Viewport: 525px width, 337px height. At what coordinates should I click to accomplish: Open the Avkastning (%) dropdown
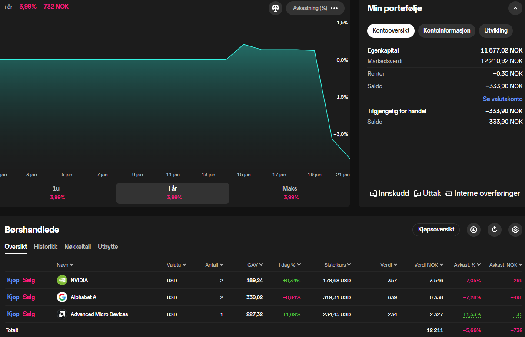315,8
